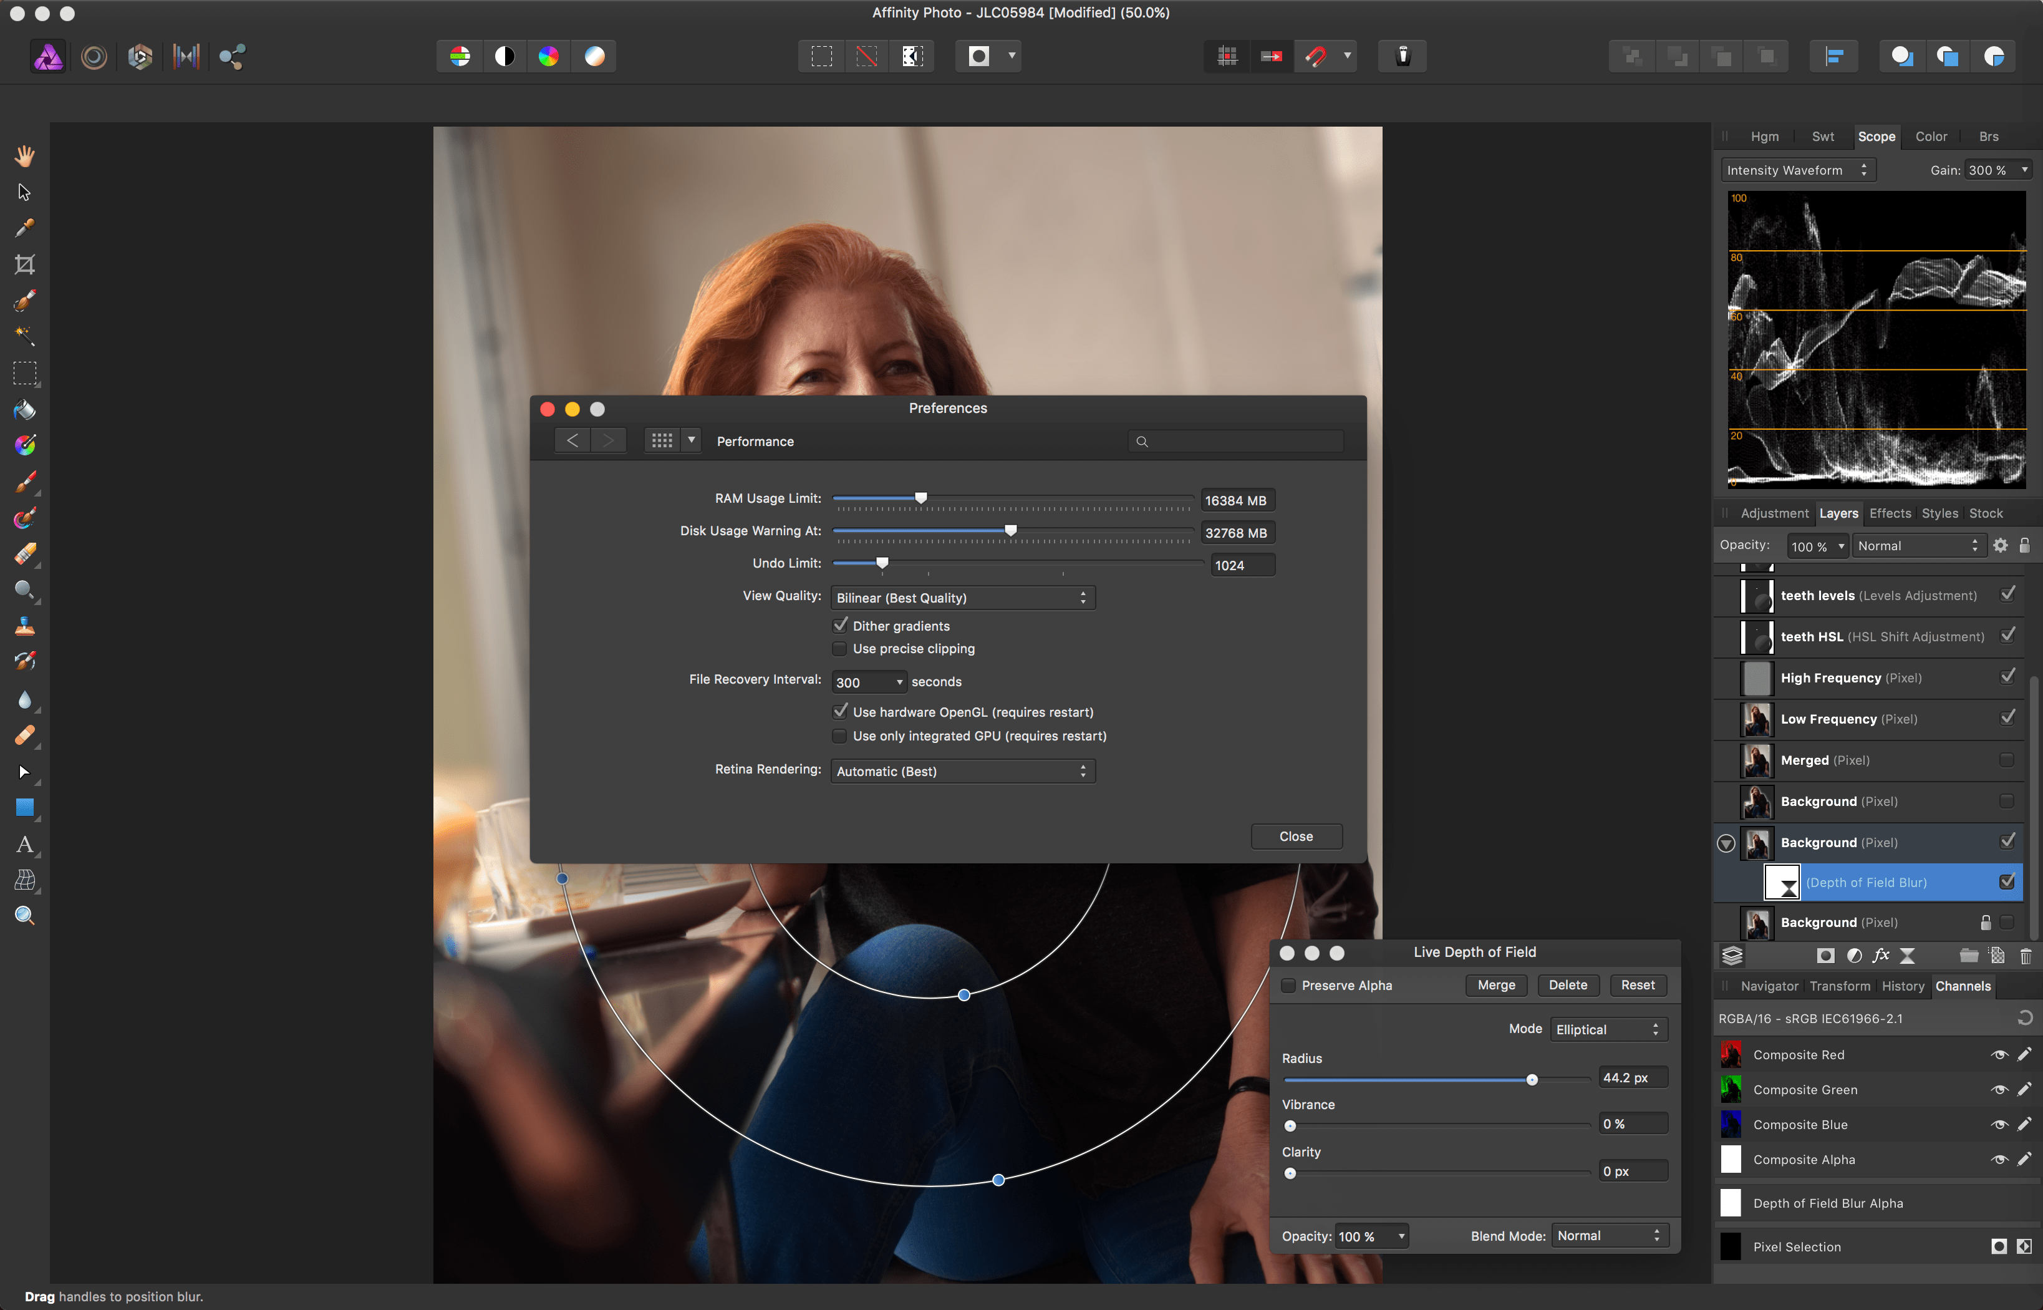Collapse the Background layer disclosure triangle
The image size is (2043, 1310).
click(1727, 843)
